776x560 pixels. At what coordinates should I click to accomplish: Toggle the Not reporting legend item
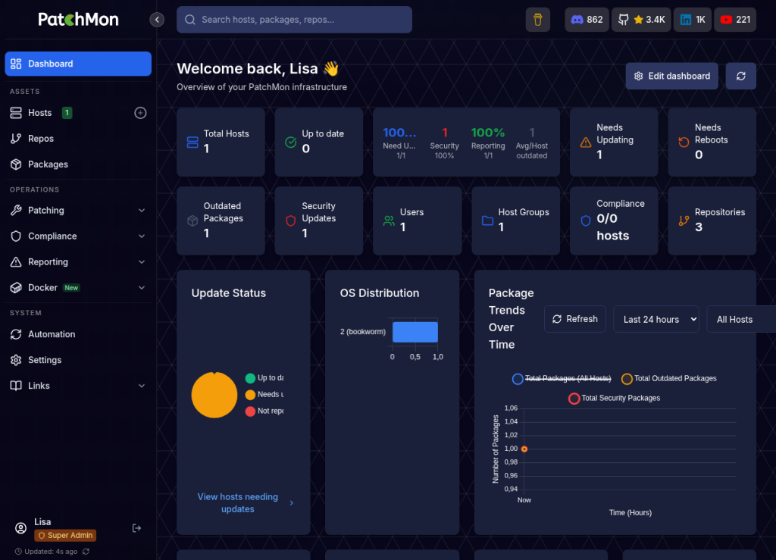264,411
